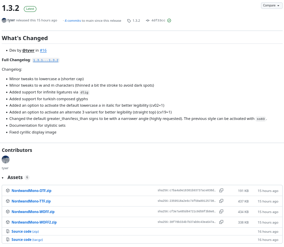Click the file-zip icon for Source code (tar.gz)
284x247 pixels.
(7, 240)
